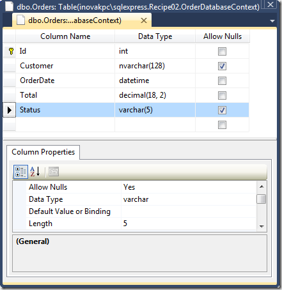Screen dimensions: 282x290
Task: Click the Data Type column header
Action: [155, 36]
